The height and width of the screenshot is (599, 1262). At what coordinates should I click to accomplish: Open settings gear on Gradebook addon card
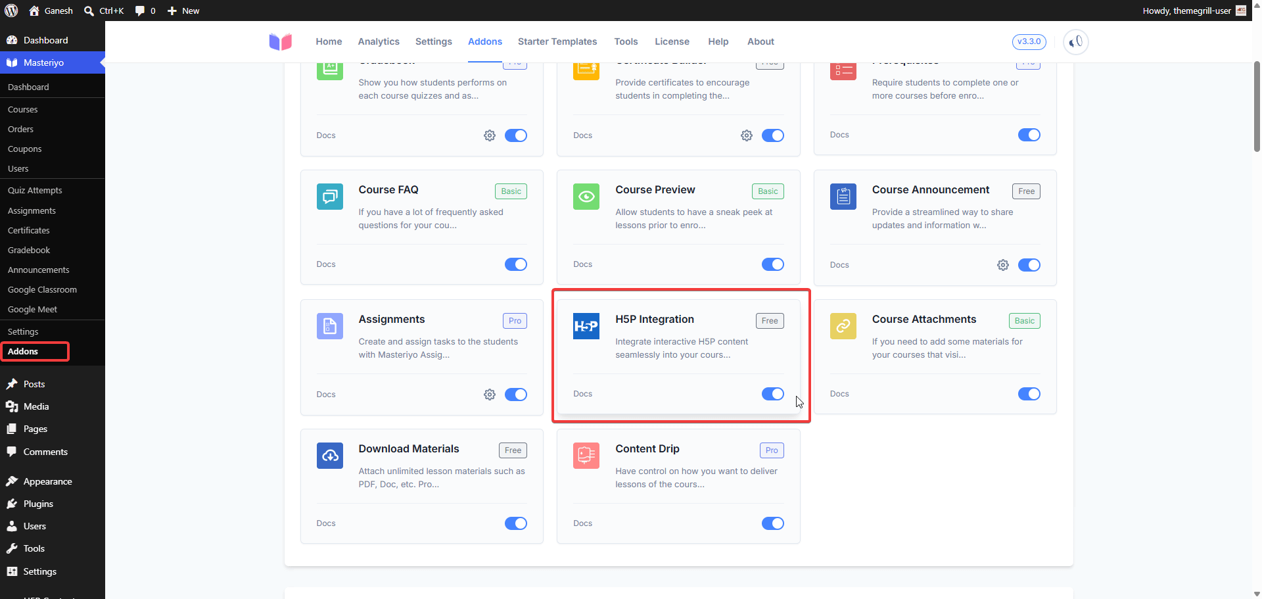[490, 135]
